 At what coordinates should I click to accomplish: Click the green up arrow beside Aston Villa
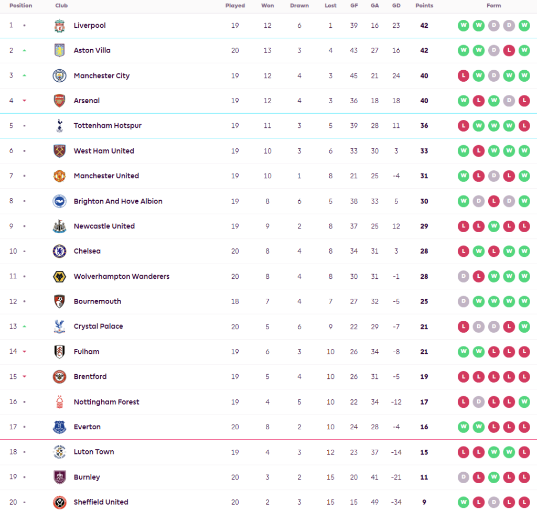tap(24, 50)
